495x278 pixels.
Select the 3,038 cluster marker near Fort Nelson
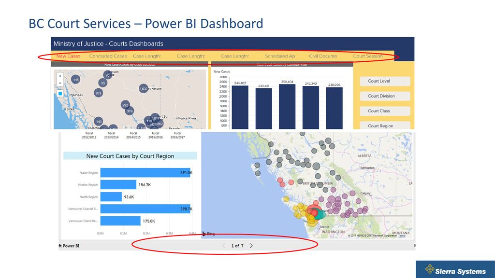(143, 89)
